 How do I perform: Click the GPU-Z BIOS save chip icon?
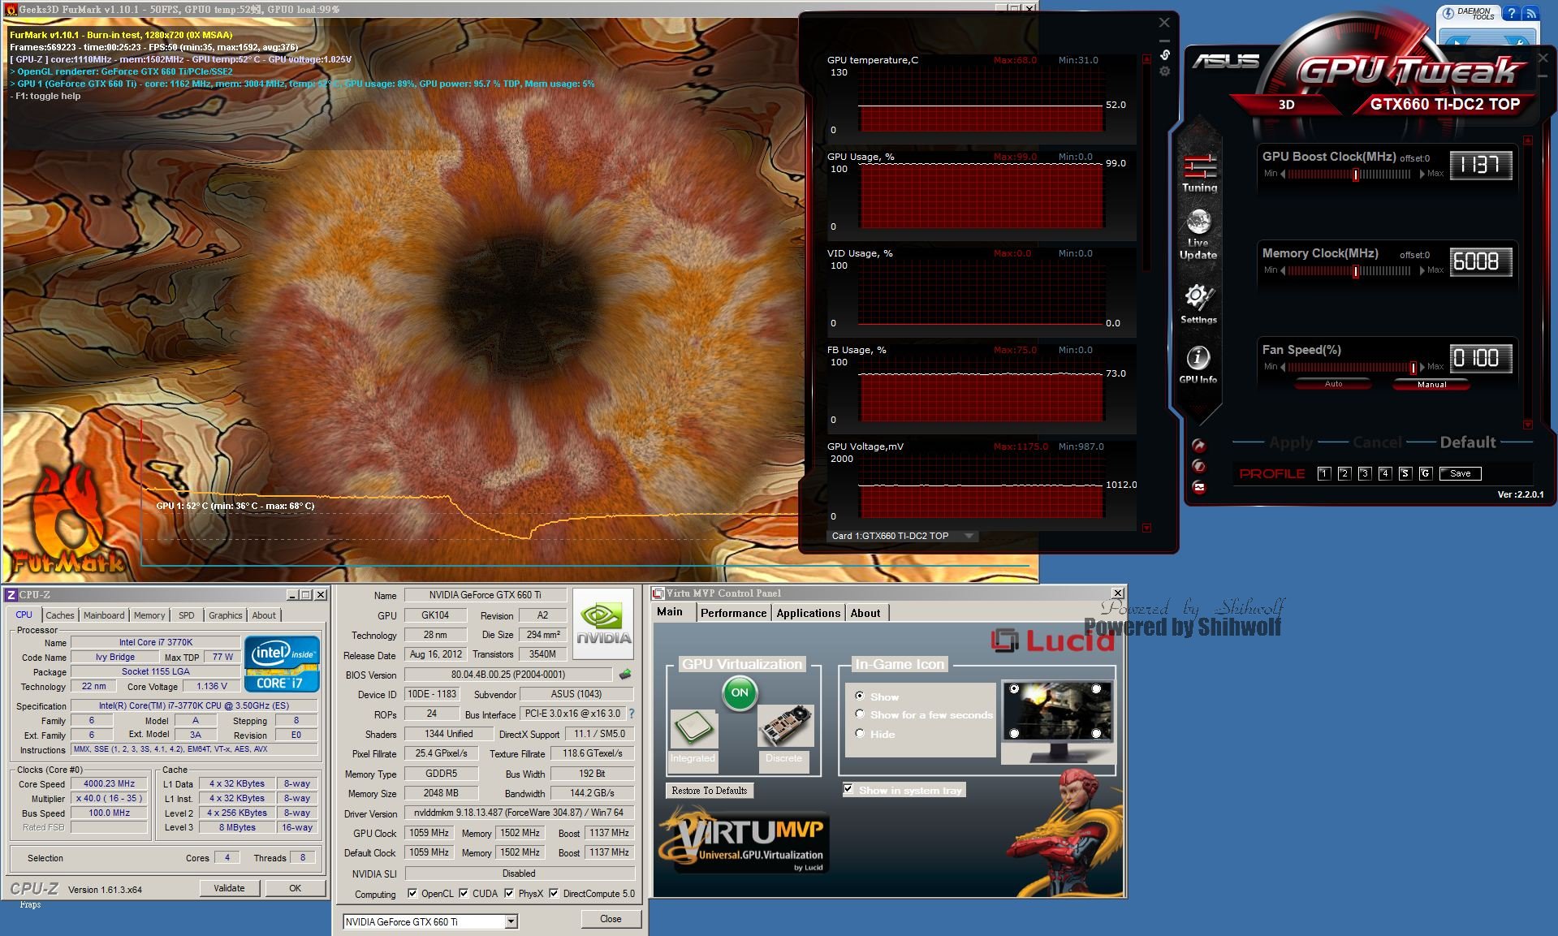[624, 675]
